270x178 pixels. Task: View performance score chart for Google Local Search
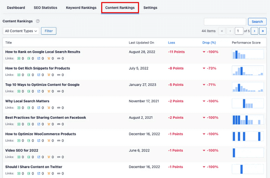[248, 54]
